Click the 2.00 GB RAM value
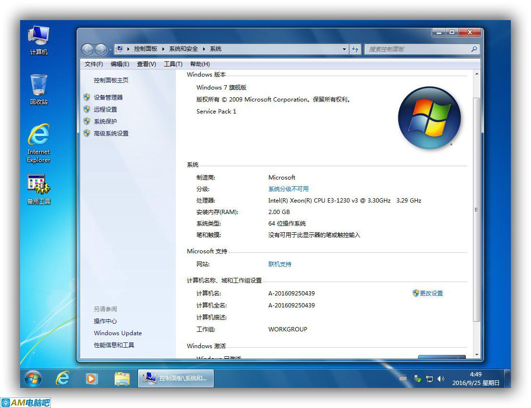 click(x=279, y=212)
